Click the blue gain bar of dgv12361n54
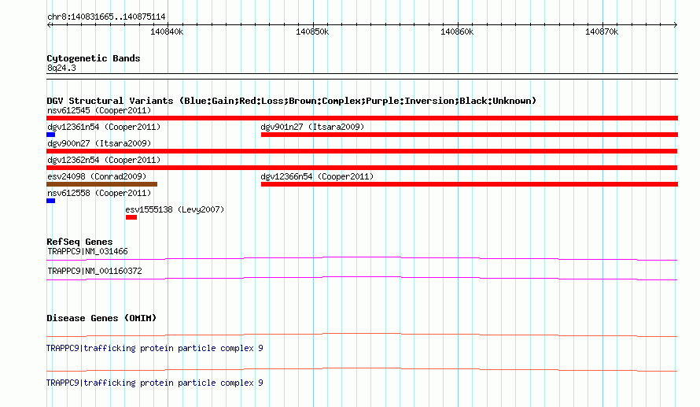Viewport: 700px width, 407px height. click(51, 135)
